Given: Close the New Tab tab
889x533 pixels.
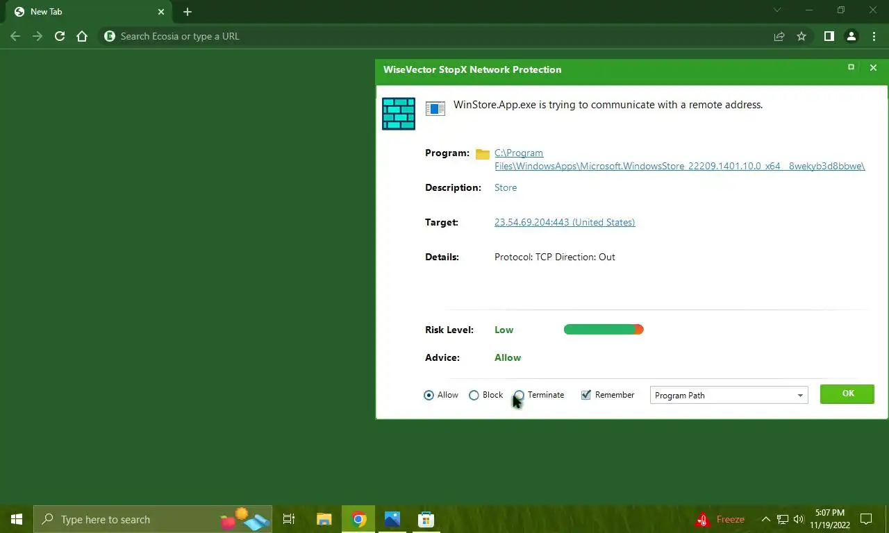Looking at the screenshot, I should point(161,12).
